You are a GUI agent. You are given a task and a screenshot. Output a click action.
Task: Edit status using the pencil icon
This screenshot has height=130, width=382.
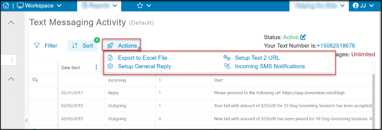click(x=303, y=37)
